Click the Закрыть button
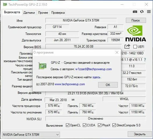Image resolution: width=153 pixels, height=139 pixels. coord(140,134)
